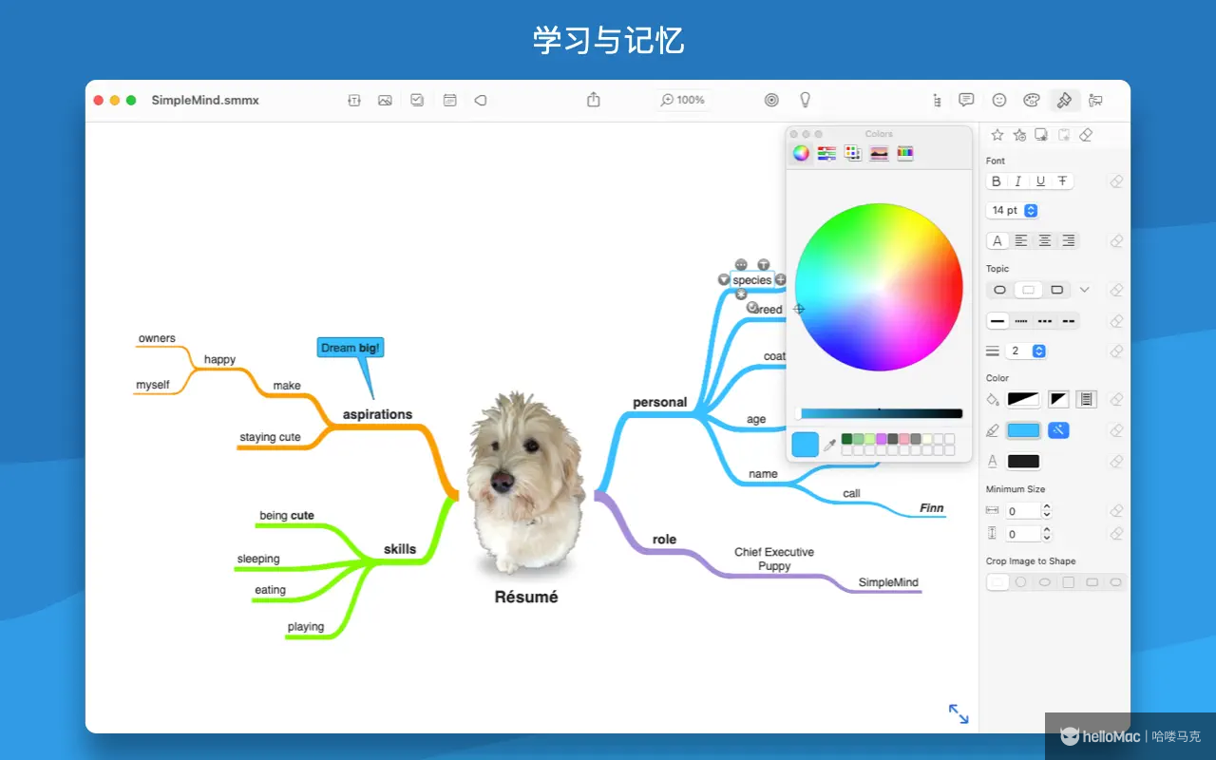Click the paste style icon
This screenshot has height=760, width=1216.
(1064, 135)
